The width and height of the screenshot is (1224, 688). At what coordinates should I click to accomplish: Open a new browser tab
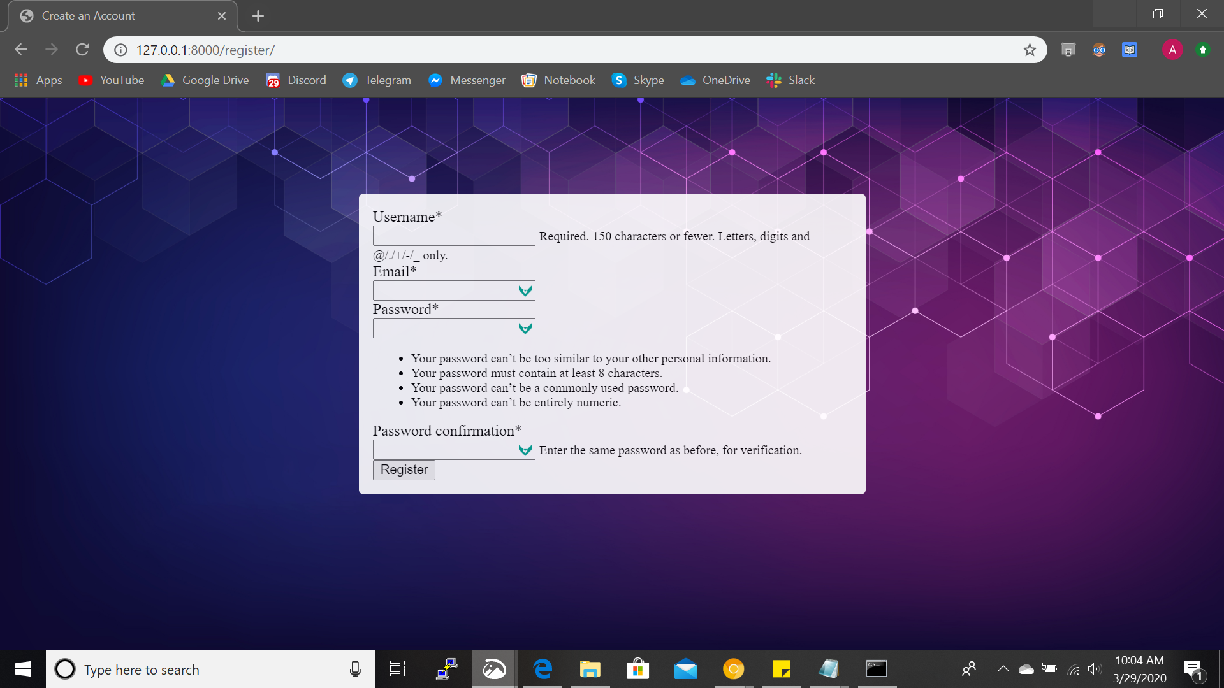point(258,16)
